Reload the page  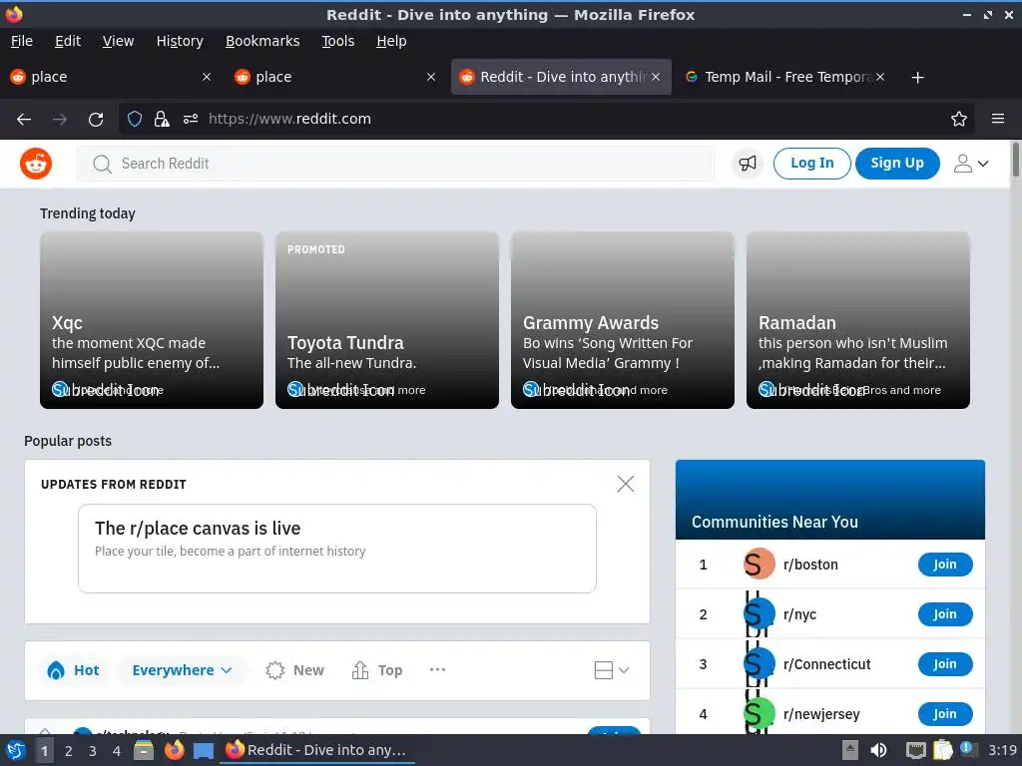click(96, 120)
